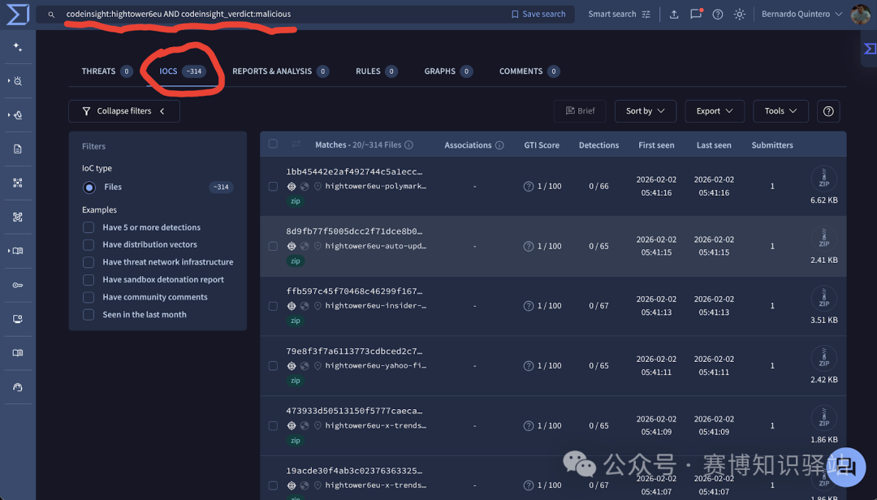Click GTI score question icon for 1bb45442e2af
This screenshot has width=877, height=500.
[529, 186]
